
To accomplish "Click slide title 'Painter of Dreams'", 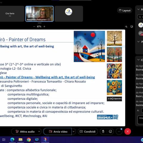I will click(x=27, y=40).
